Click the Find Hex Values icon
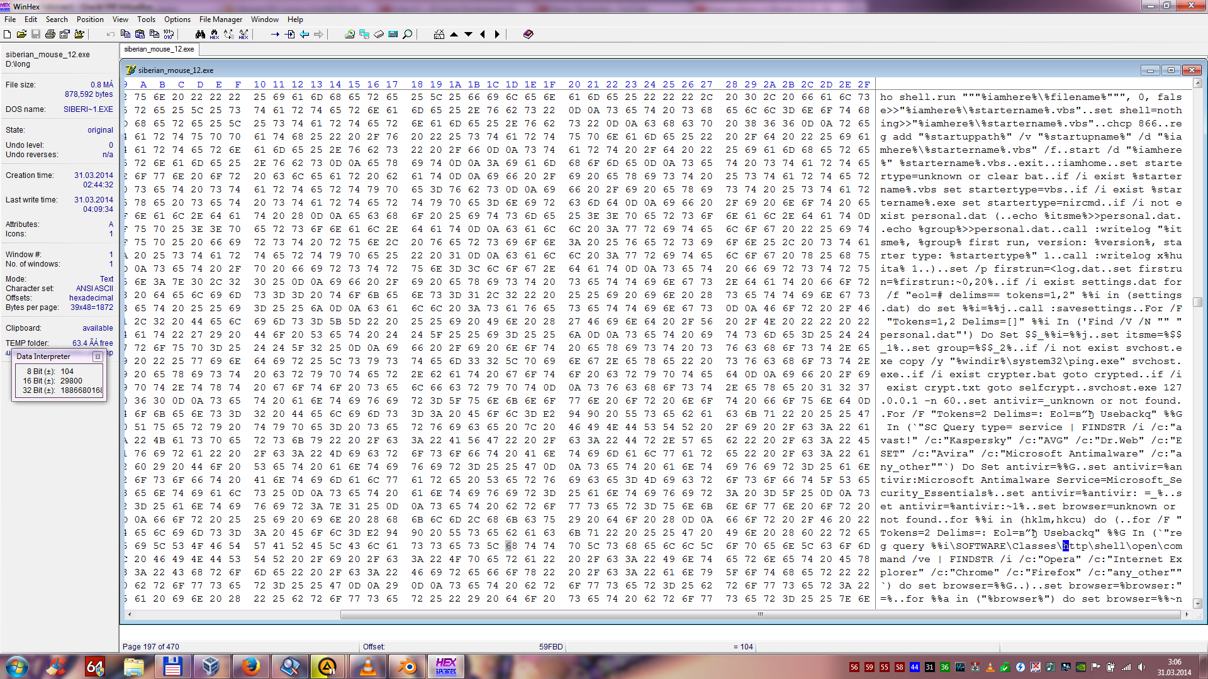Image resolution: width=1208 pixels, height=679 pixels. 215,35
